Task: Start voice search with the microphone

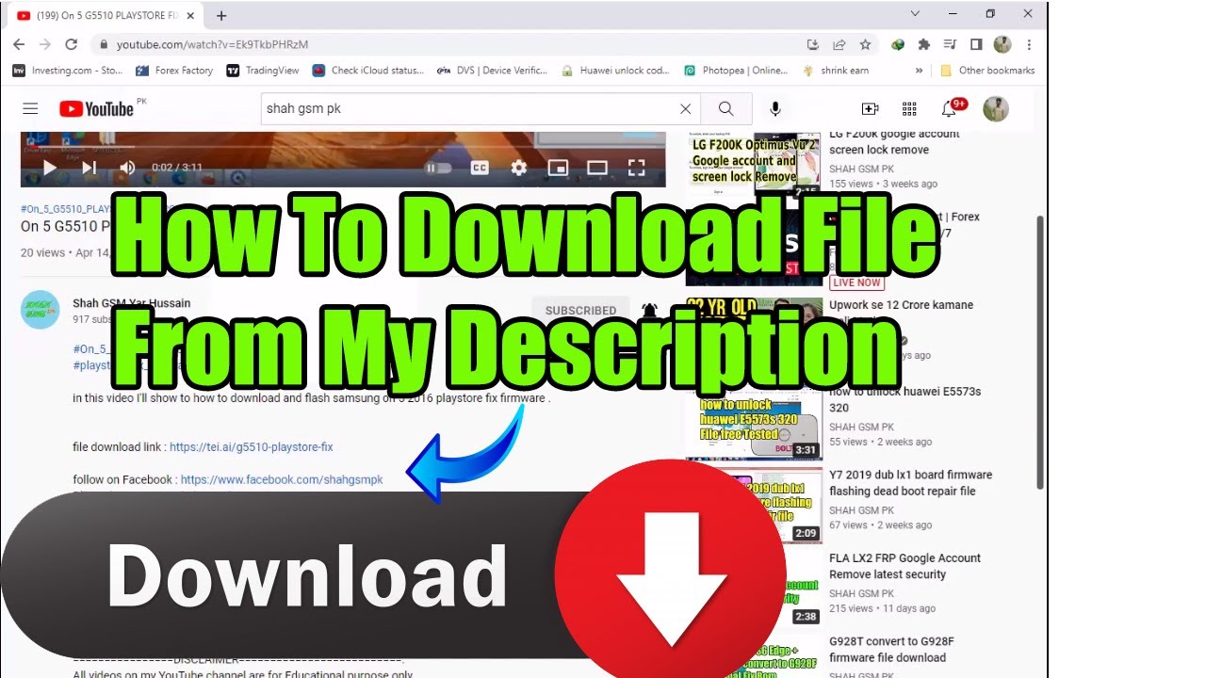Action: coord(775,108)
